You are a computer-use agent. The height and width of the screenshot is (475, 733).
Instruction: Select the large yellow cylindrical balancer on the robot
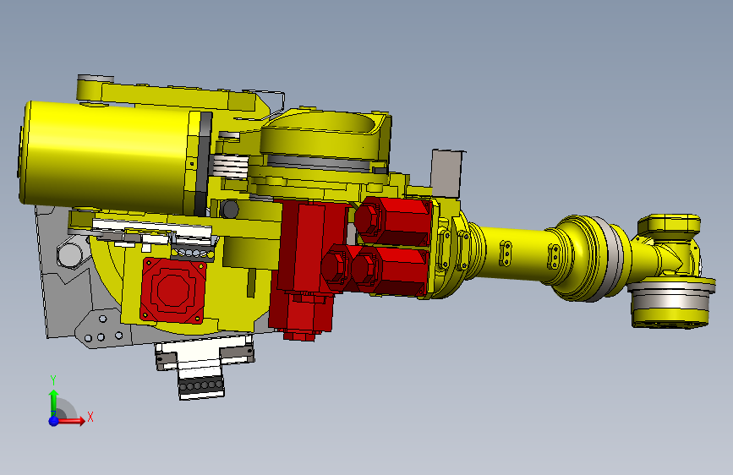tap(108, 158)
